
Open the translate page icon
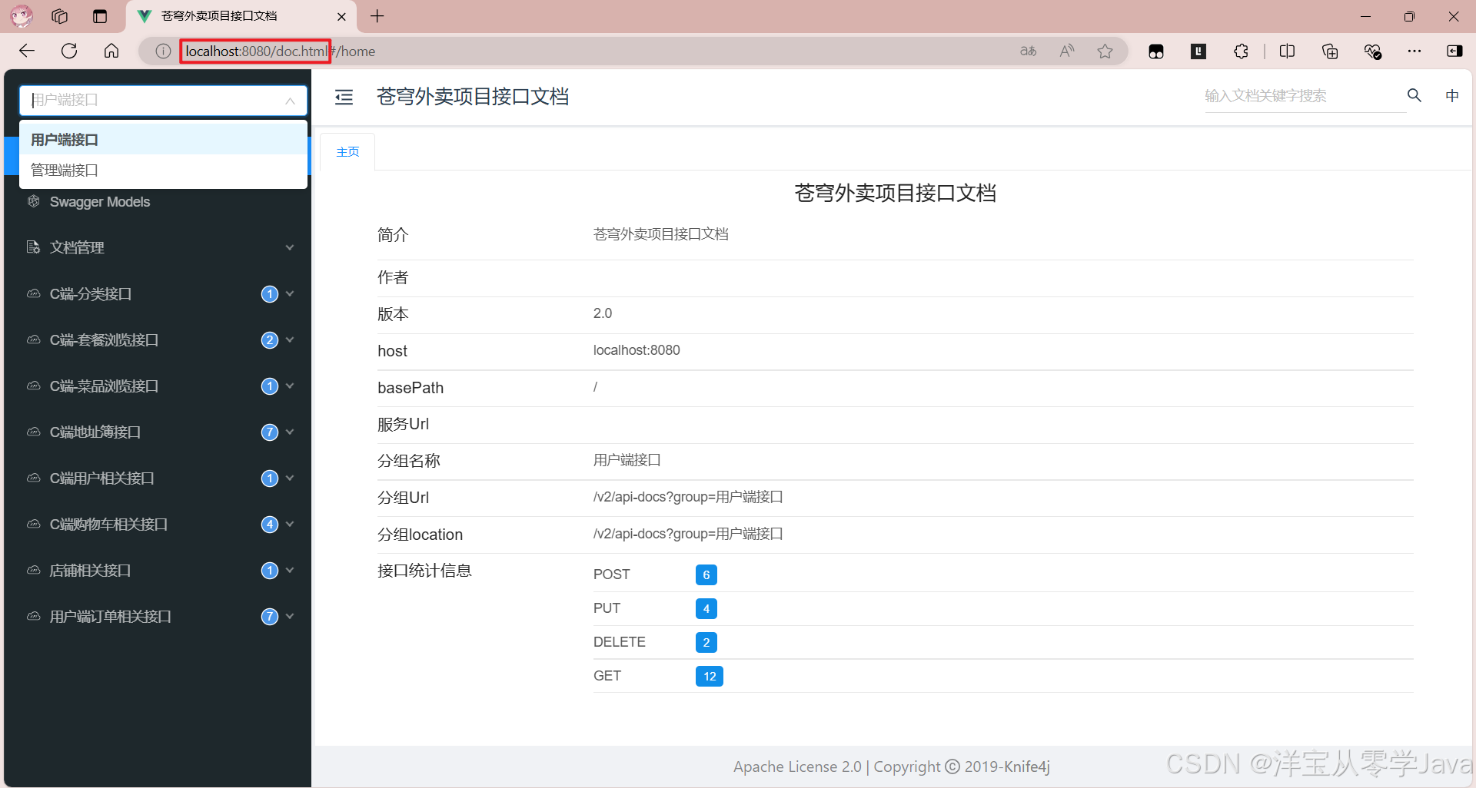coord(1028,51)
